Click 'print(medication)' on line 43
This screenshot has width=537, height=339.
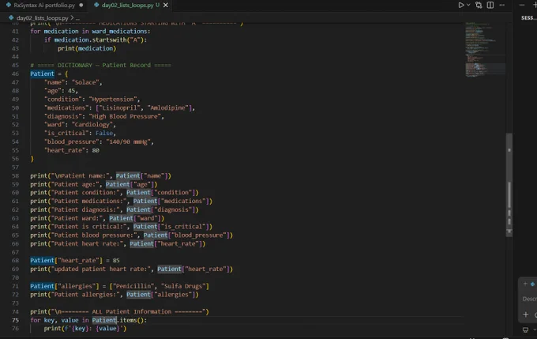(x=87, y=48)
